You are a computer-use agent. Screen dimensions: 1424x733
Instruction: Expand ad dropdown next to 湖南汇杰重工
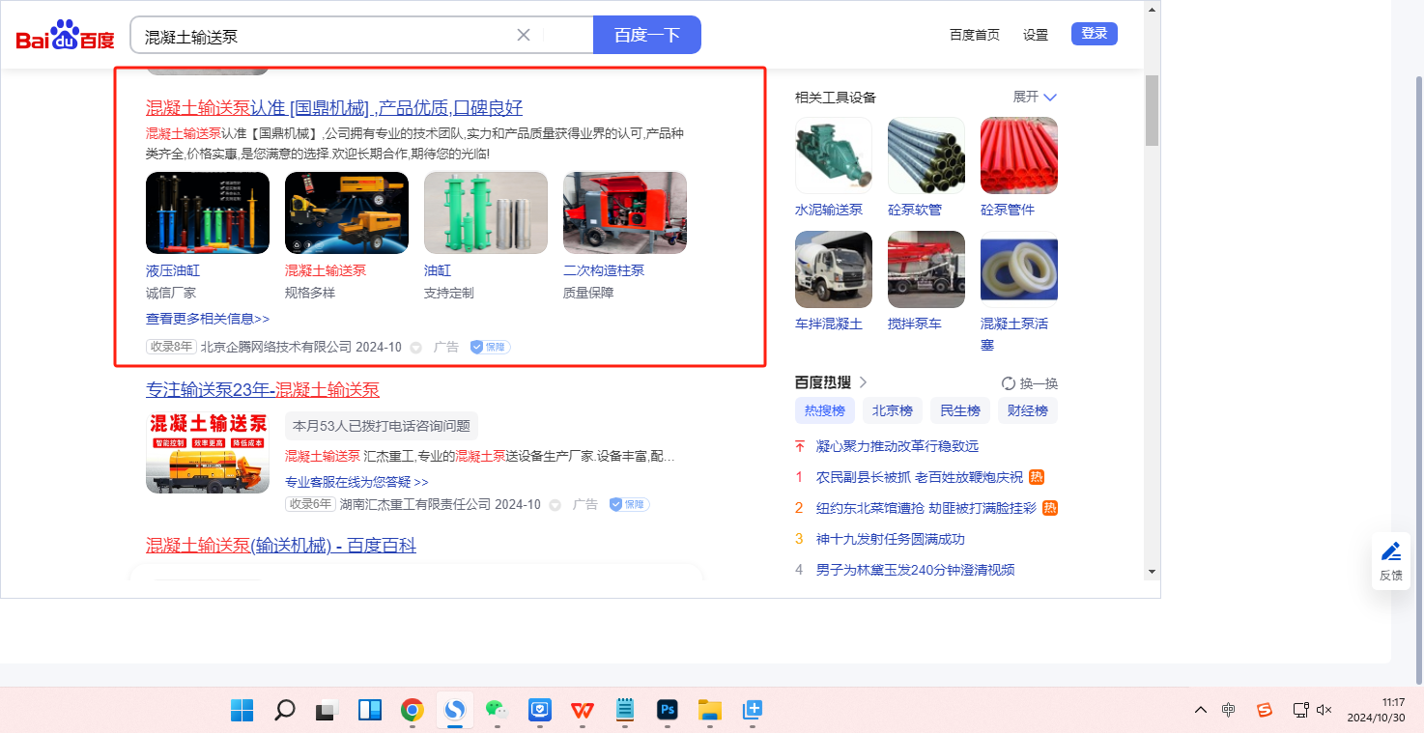coord(555,505)
